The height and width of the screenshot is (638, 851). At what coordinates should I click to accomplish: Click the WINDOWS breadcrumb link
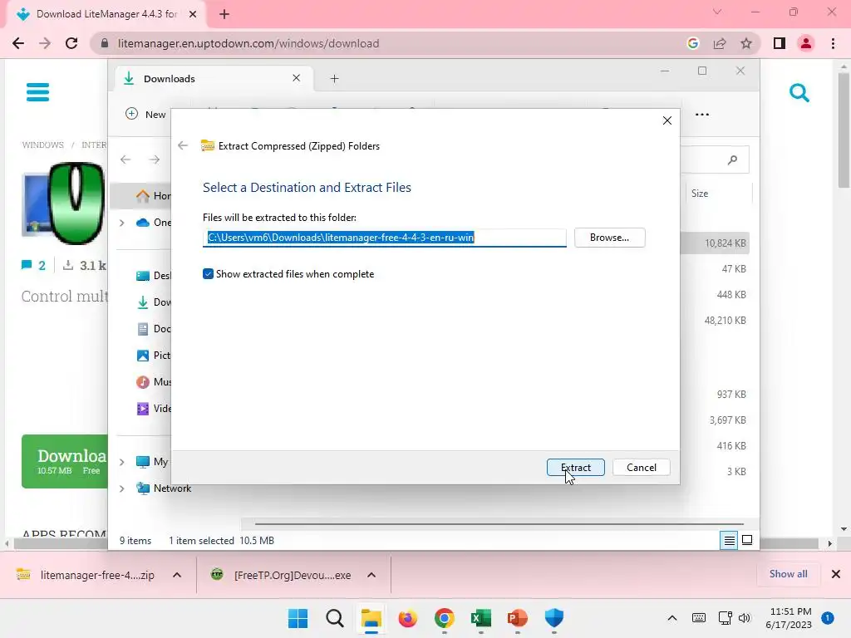[x=42, y=145]
